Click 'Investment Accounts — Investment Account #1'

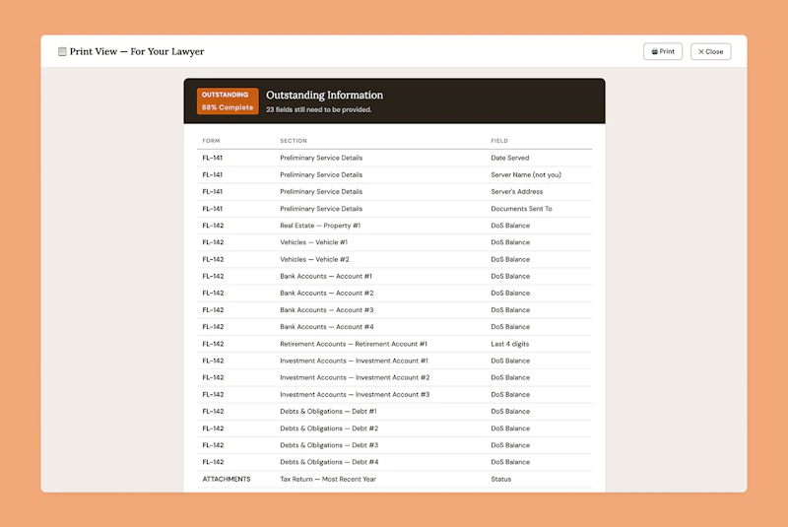point(354,361)
